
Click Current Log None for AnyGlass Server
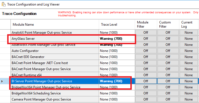[189, 39]
